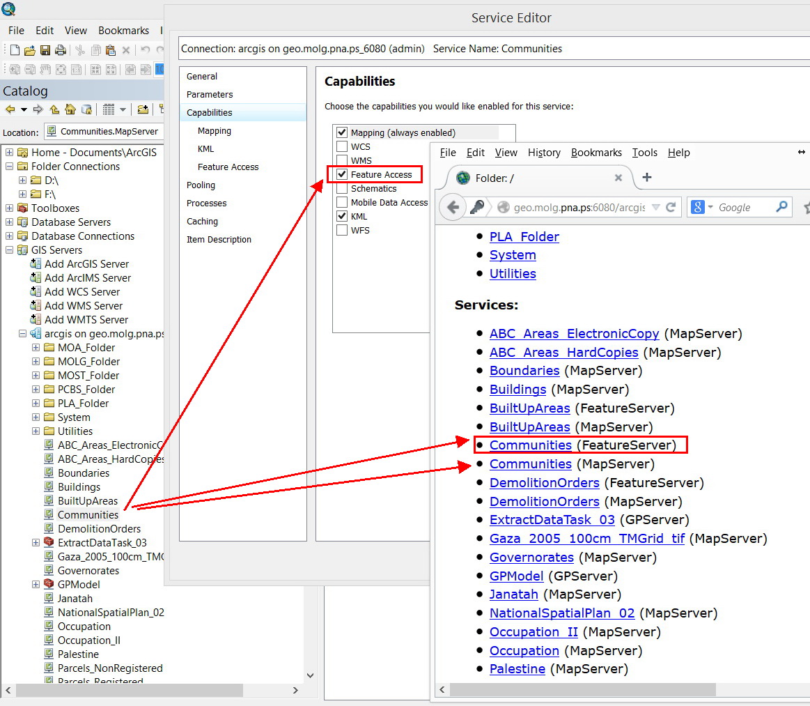Viewport: 810px width, 706px height.
Task: Click the Zoom In icon in layout toolbar
Action: (15, 69)
